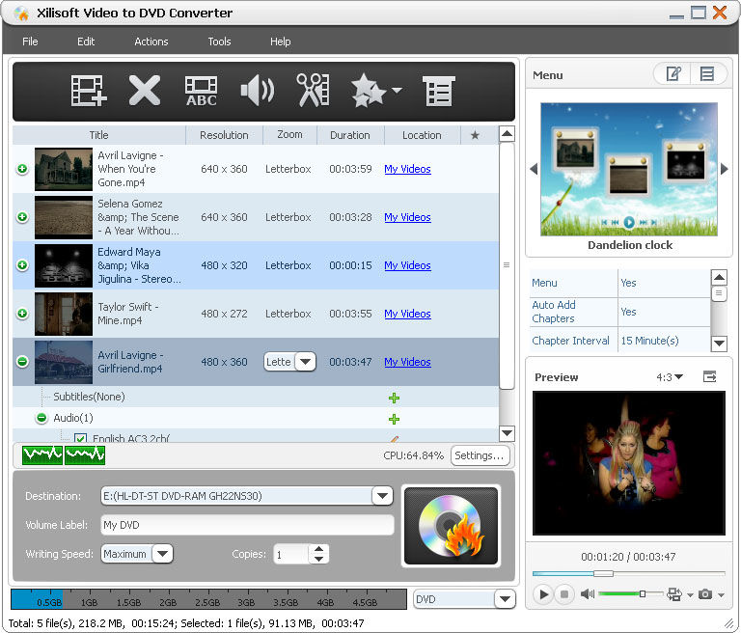Show previous menu template arrow
The width and height of the screenshot is (741, 633).
coord(534,169)
